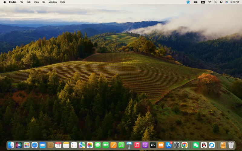Viewport: 242px width, 151px height.
Task: Open the Photos app in dock
Action: [x=90, y=145]
